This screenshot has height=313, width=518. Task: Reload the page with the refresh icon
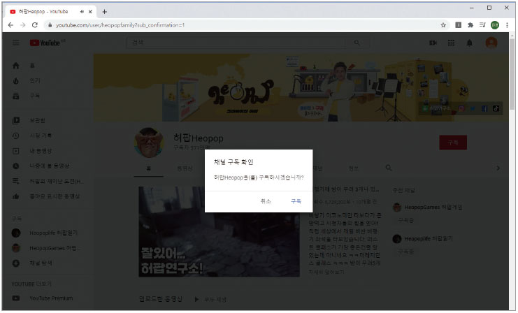pyautogui.click(x=35, y=25)
